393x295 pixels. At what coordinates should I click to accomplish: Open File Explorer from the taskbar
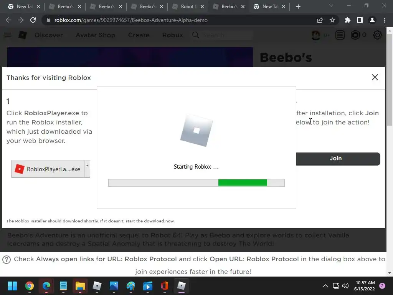tap(80, 286)
